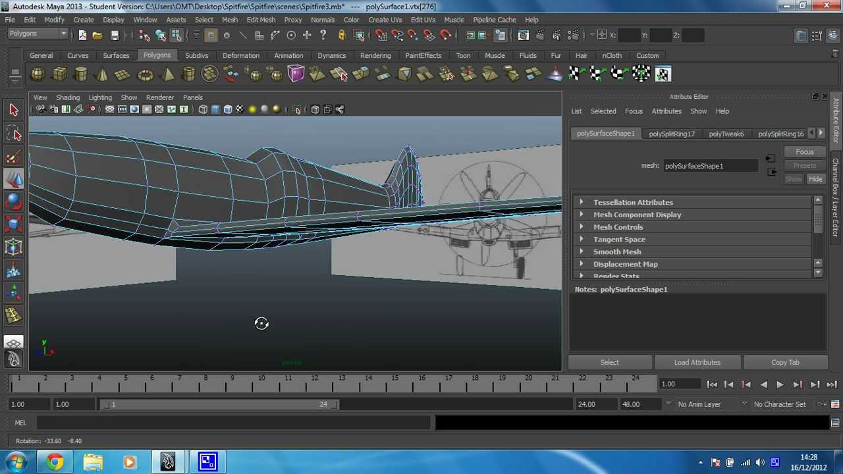Open the UV texture editor shelf icon
Viewport: 843px width, 474px height.
(663, 74)
